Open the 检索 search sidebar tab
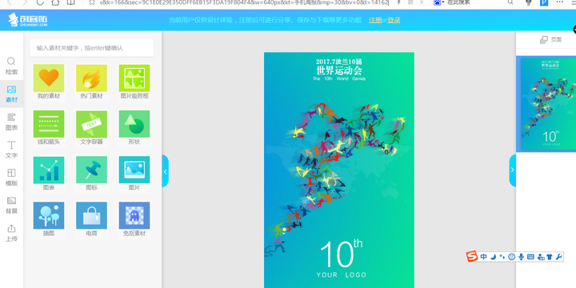The image size is (576, 288). coord(11,66)
